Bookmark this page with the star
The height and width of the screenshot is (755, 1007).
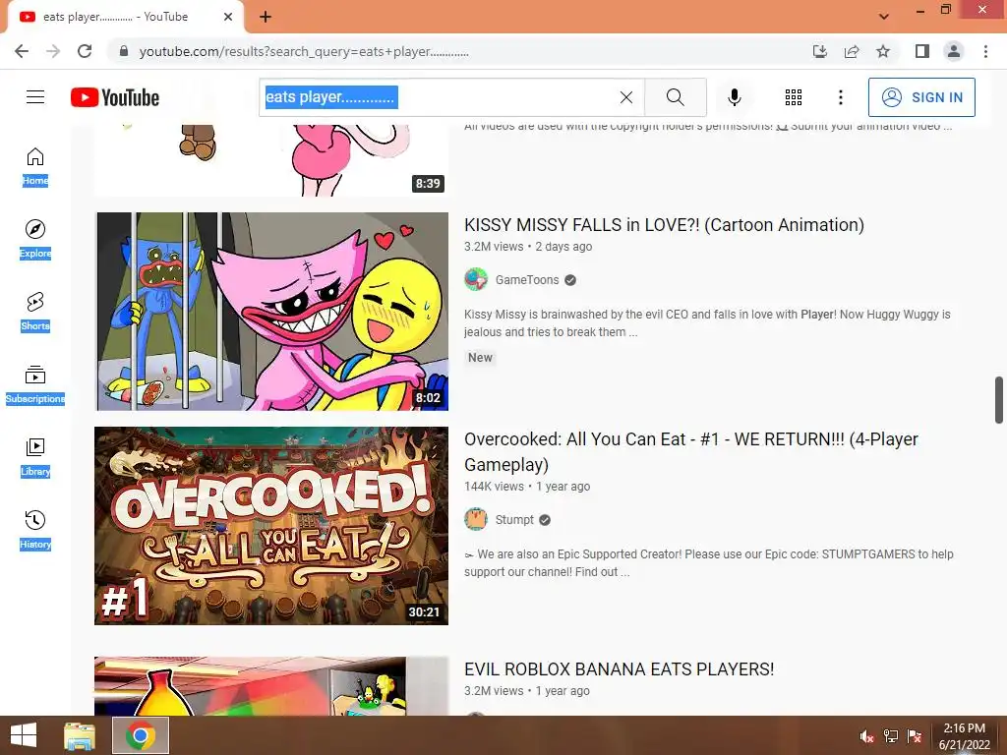pos(883,51)
